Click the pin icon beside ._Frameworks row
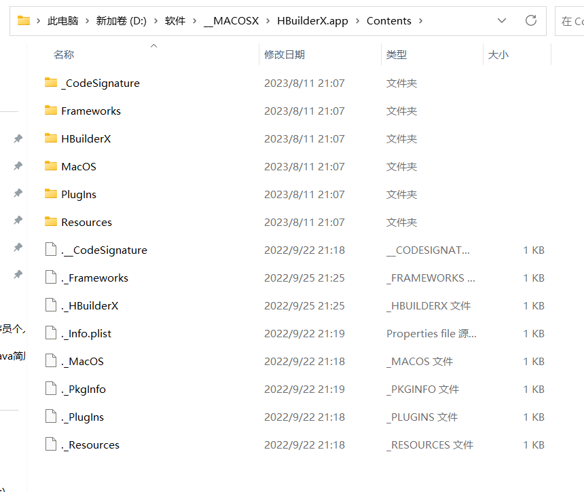584x492 pixels. [18, 275]
